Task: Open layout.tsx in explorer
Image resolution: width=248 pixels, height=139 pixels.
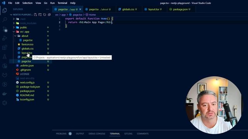Action: point(27,53)
